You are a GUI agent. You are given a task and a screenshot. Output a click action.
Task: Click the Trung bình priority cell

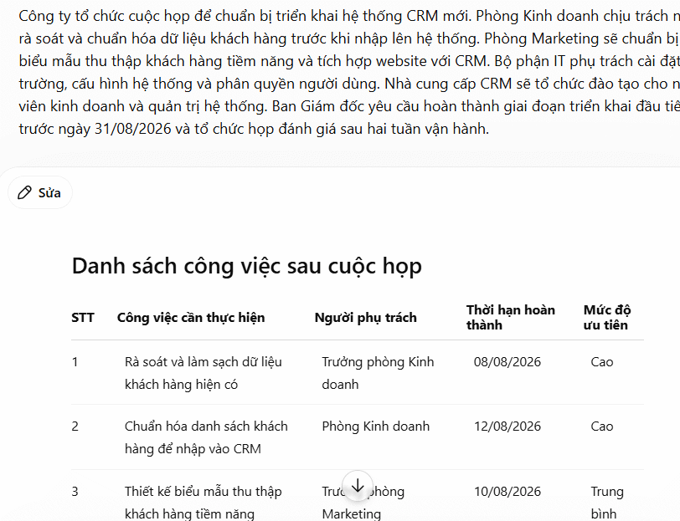pos(607,503)
